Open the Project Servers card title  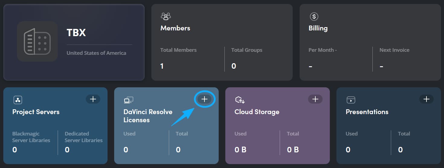(36, 112)
